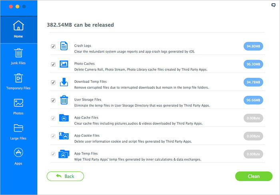Screen dimensions: 280x195
Task: Uncheck the Photo Caches checkbox
Action: click(x=53, y=64)
